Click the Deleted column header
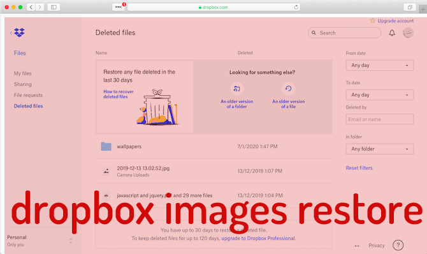427x254 pixels. pos(245,53)
